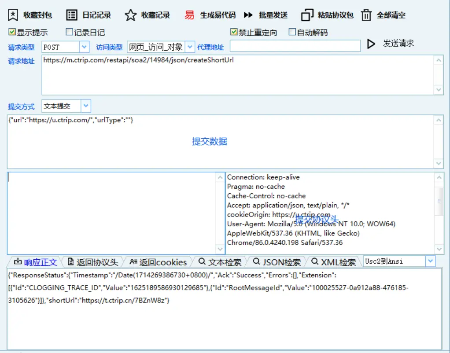Click the scroll-down arrow of the left cookie box
This screenshot has height=353, width=450.
click(220, 249)
